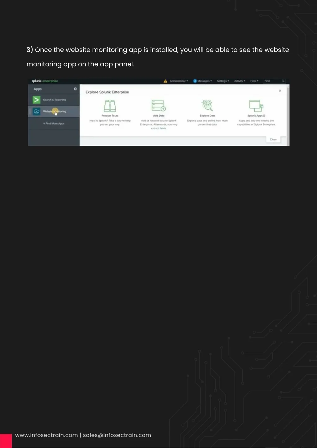Image resolution: width=317 pixels, height=448 pixels.
Task: Open the Product Tours title link
Action: coord(110,116)
